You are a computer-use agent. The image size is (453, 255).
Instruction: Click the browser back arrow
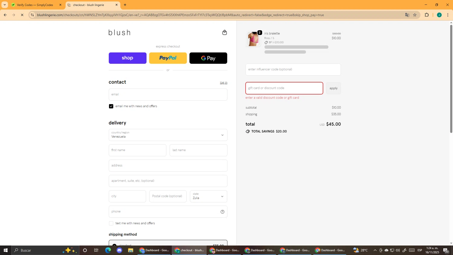tap(5, 15)
